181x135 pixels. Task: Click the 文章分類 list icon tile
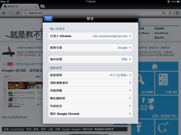167,83
